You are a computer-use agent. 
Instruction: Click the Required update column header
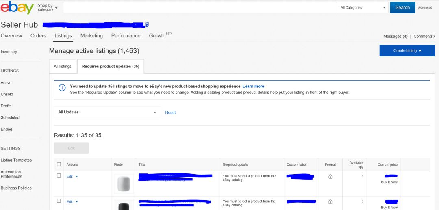tap(235, 165)
